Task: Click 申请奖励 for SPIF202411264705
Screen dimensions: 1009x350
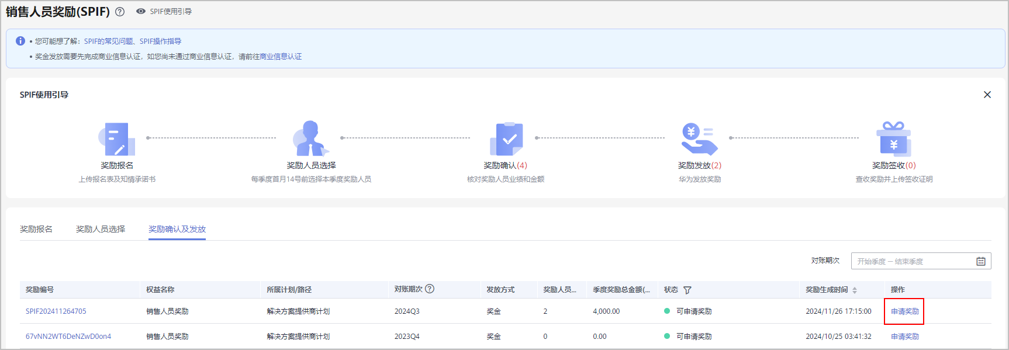Action: [x=904, y=311]
